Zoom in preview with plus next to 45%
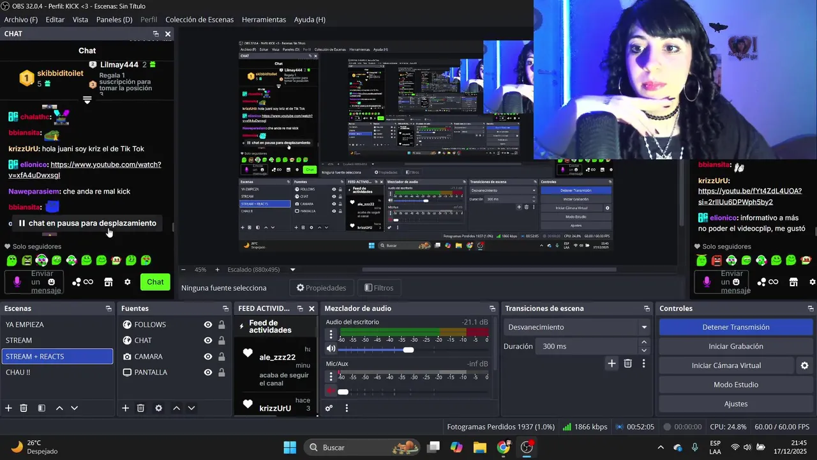Viewport: 817px width, 460px height. tap(217, 270)
